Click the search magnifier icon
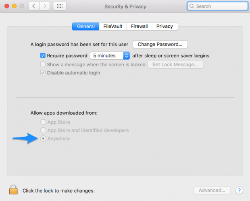Screen dimensions: 250x201 [192, 6]
